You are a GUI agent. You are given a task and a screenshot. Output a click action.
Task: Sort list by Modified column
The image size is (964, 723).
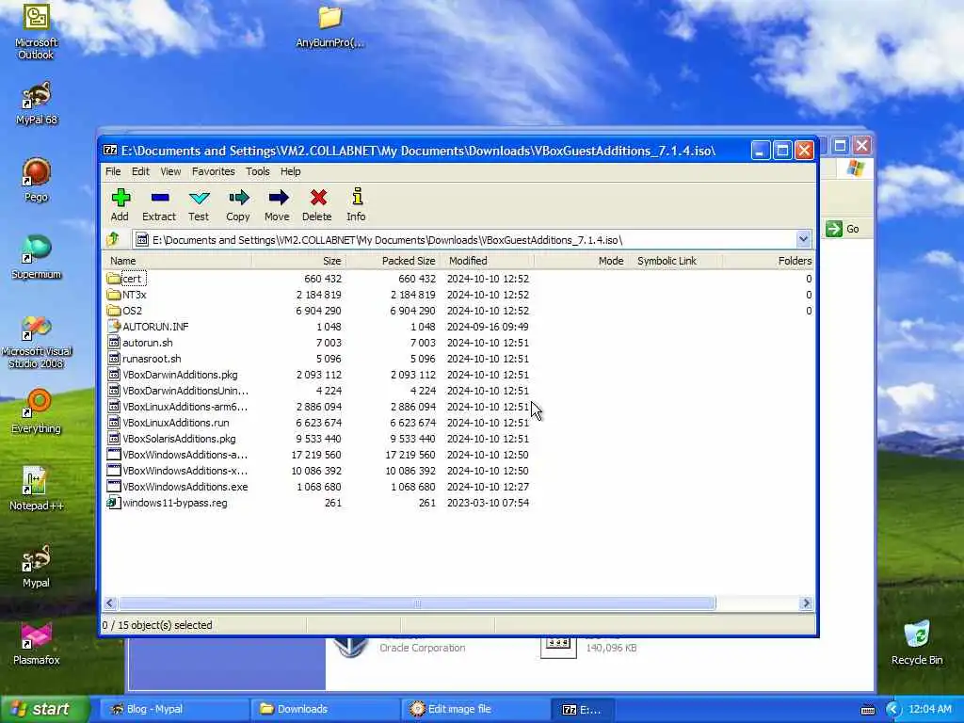[x=487, y=261]
